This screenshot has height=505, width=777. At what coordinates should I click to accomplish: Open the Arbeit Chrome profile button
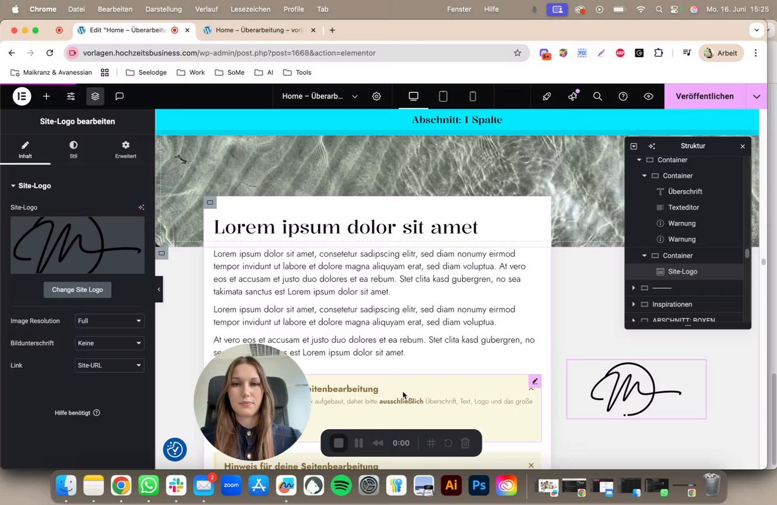pyautogui.click(x=721, y=53)
